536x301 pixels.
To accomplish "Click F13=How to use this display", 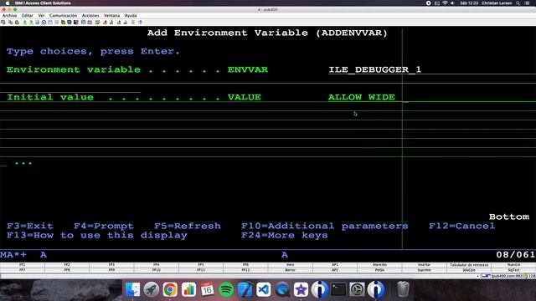I will [97, 236].
